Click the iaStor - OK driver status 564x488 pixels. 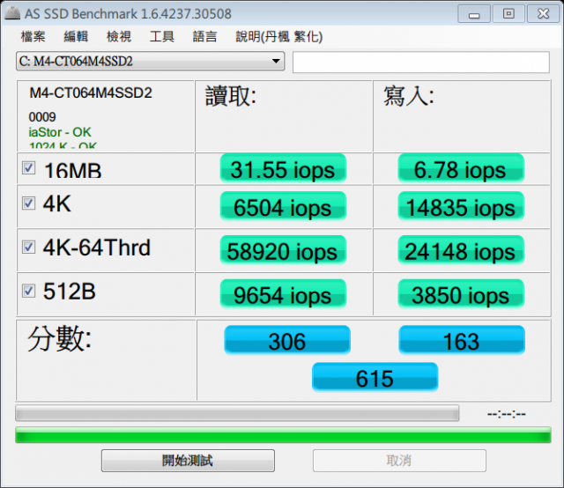pos(60,132)
